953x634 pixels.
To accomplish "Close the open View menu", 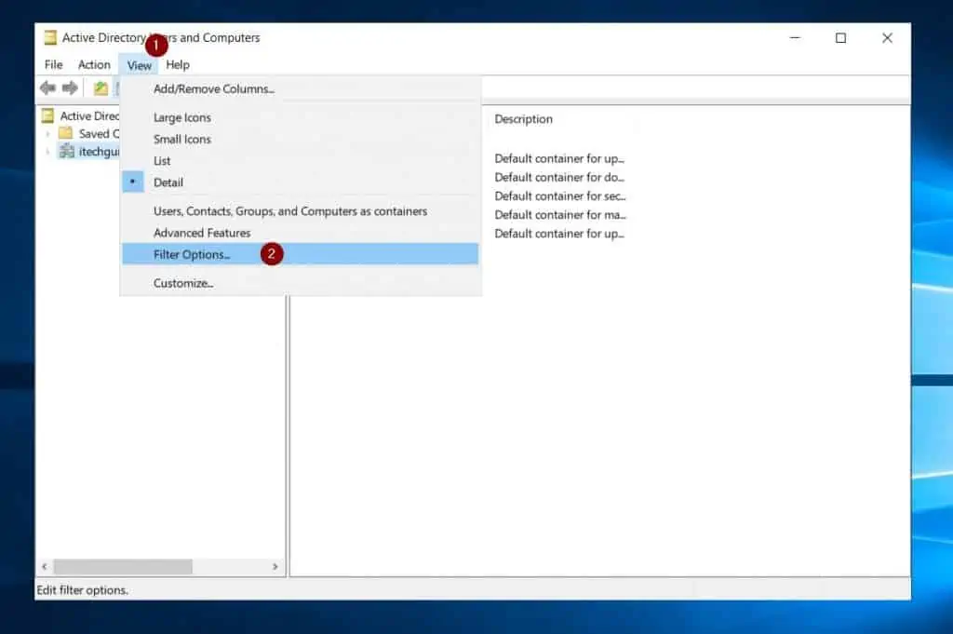I will coord(140,65).
